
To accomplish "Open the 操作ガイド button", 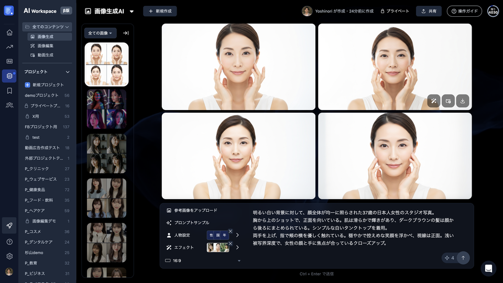I will pos(465,11).
